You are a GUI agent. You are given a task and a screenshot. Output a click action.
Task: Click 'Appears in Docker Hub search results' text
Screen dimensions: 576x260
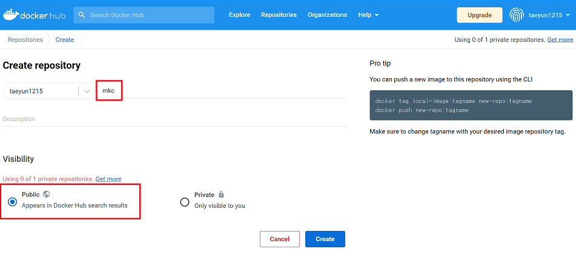click(x=74, y=205)
